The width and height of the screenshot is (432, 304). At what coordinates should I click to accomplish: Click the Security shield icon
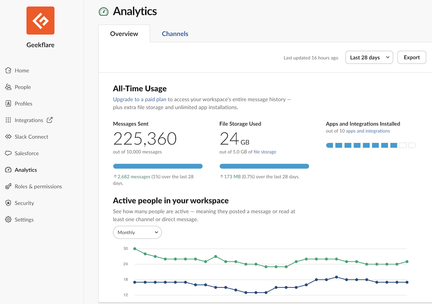tap(8, 203)
